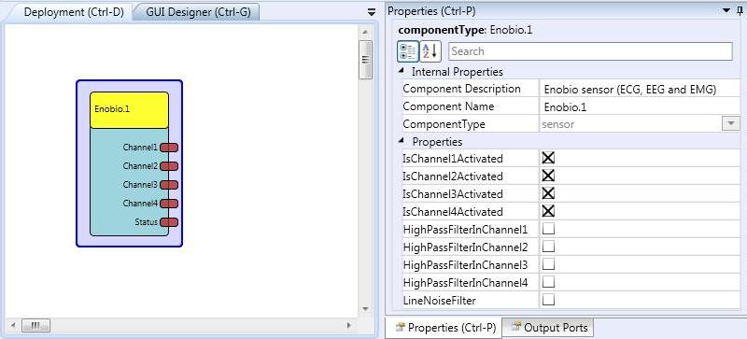Click the Status port label text
This screenshot has width=747, height=339.
(147, 222)
